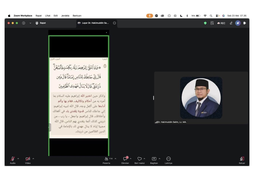Open the Peserta participants panel
The height and width of the screenshot is (179, 254).
click(x=106, y=160)
